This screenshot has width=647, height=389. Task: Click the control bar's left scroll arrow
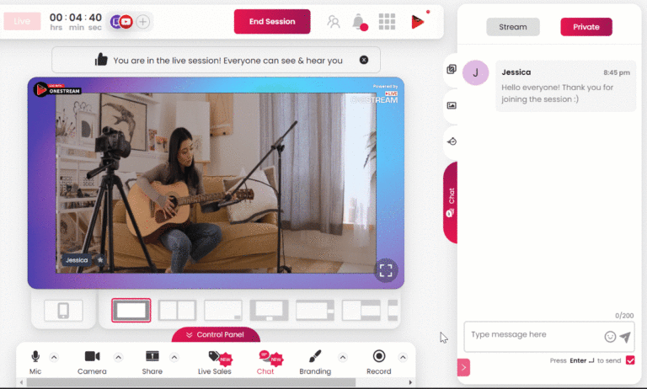(21, 382)
